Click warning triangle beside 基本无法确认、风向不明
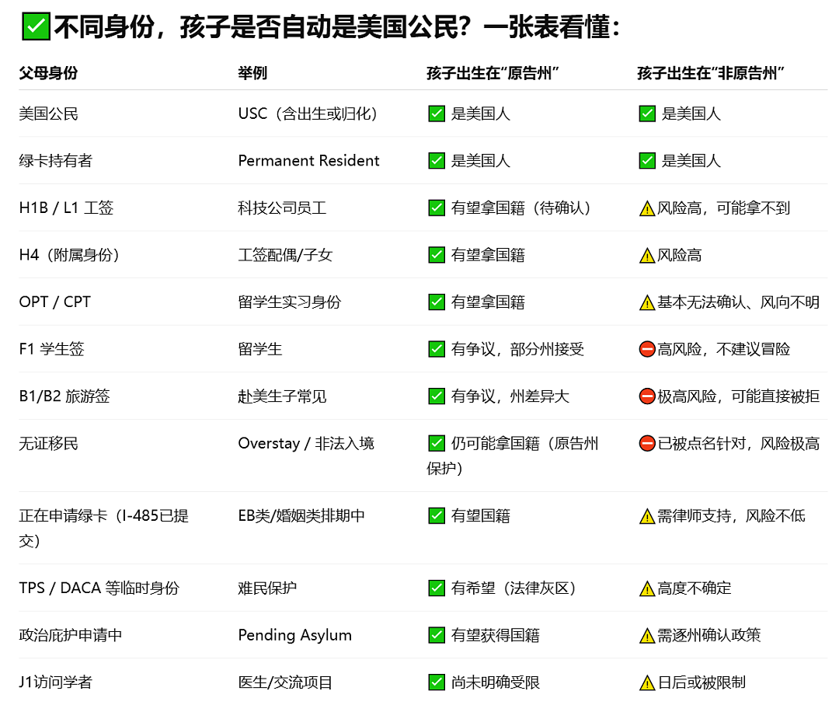 pos(647,302)
